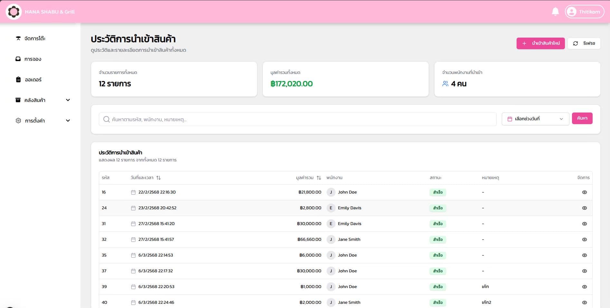
Task: Click the calendar icon in the date range picker
Action: coord(510,119)
